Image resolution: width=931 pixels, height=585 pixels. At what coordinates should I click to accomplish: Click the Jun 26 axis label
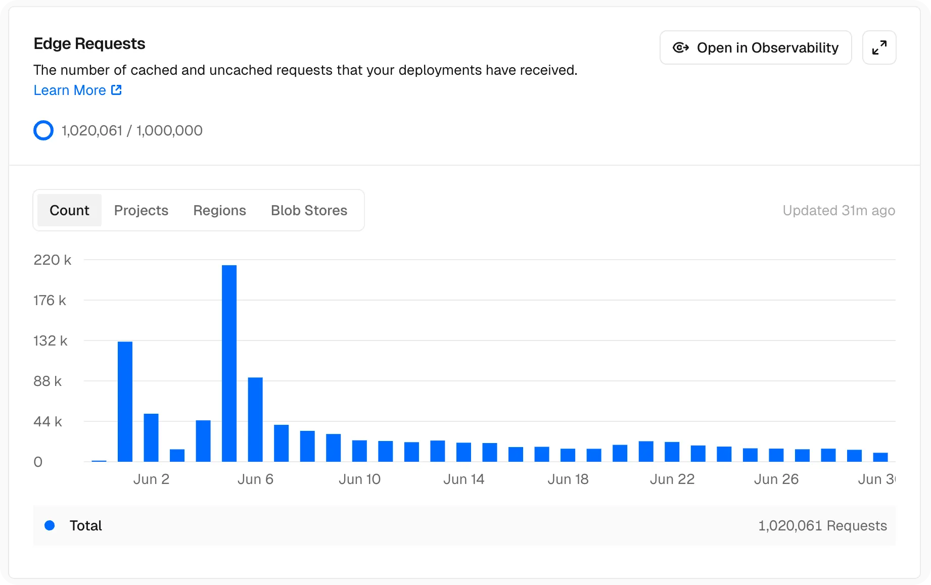[x=776, y=479]
